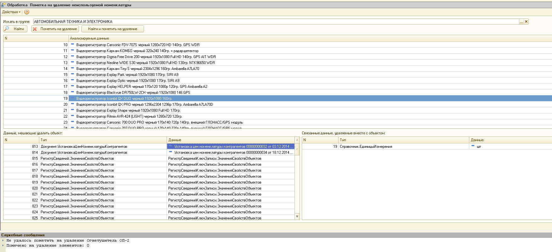Select row Видеорегистратор Explay Optic
This screenshot has height=252, width=552.
278,81
